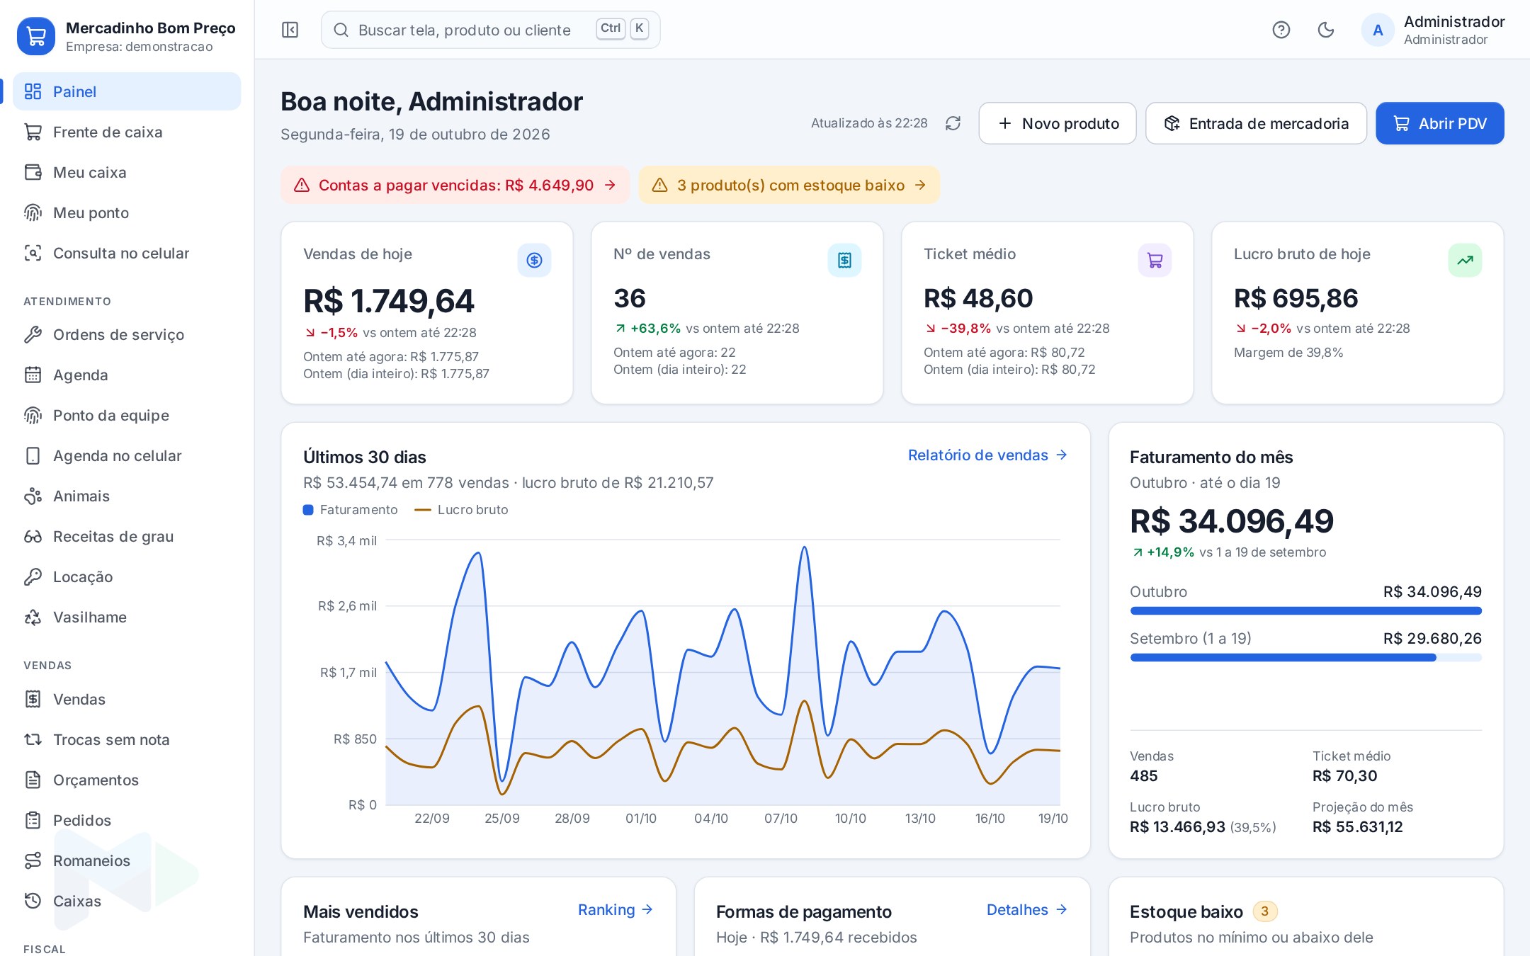Click the Setembro (1 a 19) progress bar
The image size is (1530, 956).
[1305, 658]
